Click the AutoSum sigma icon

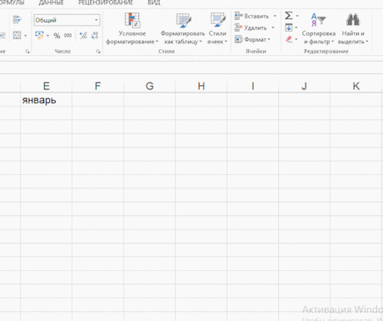click(289, 16)
